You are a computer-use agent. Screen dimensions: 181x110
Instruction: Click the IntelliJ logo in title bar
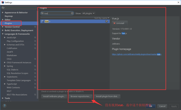pos(3,2)
